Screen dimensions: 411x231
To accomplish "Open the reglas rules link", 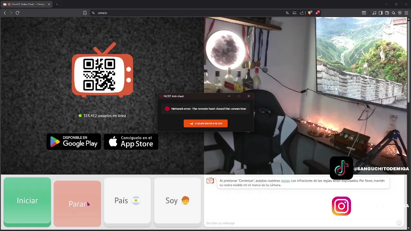I will point(285,181).
